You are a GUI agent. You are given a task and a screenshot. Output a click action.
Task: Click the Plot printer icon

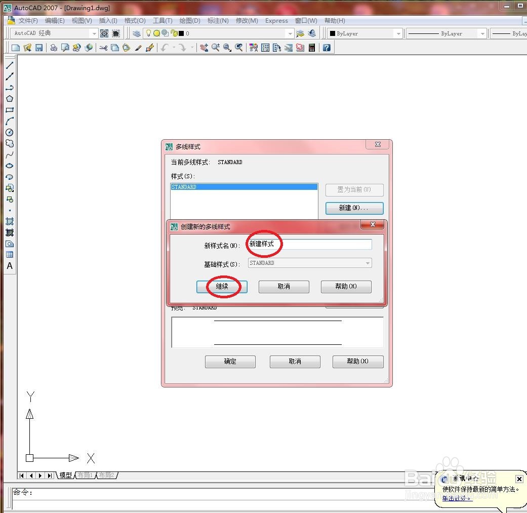[54, 48]
